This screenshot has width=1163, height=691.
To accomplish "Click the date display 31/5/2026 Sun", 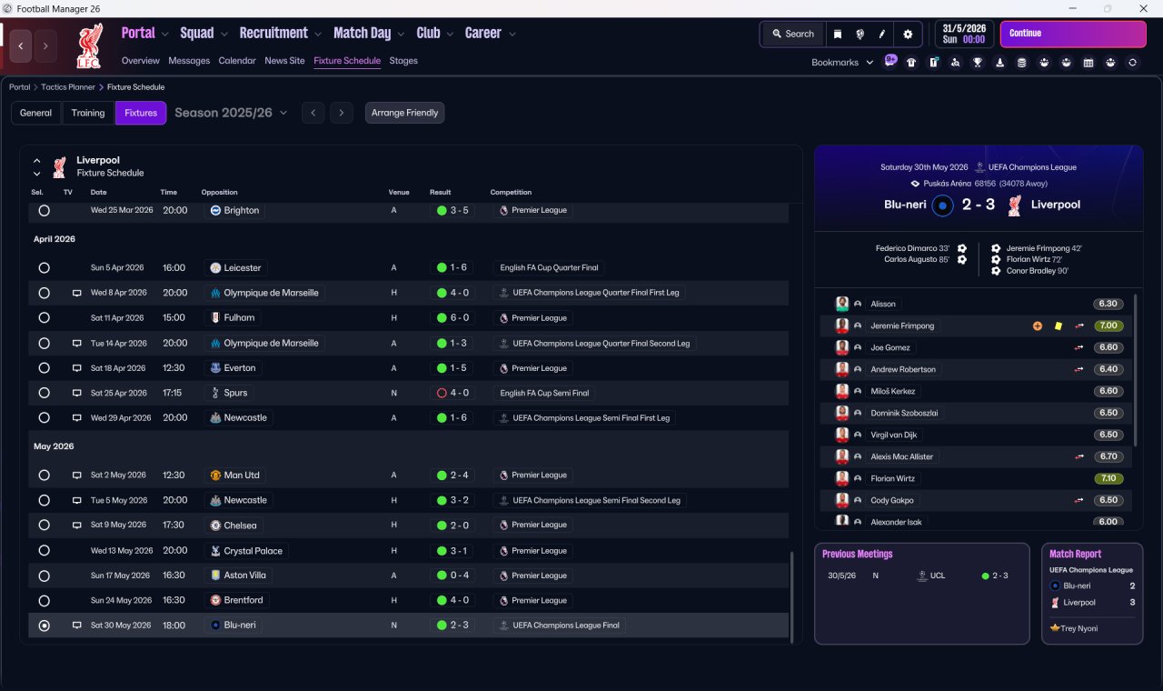I will pyautogui.click(x=965, y=34).
